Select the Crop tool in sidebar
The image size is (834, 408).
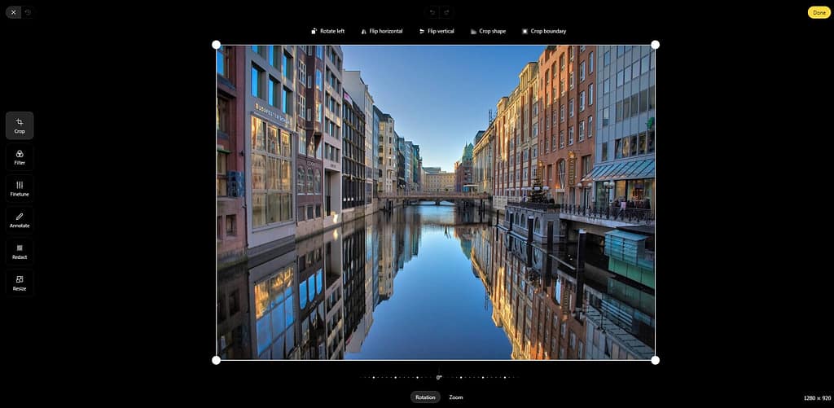(x=20, y=125)
